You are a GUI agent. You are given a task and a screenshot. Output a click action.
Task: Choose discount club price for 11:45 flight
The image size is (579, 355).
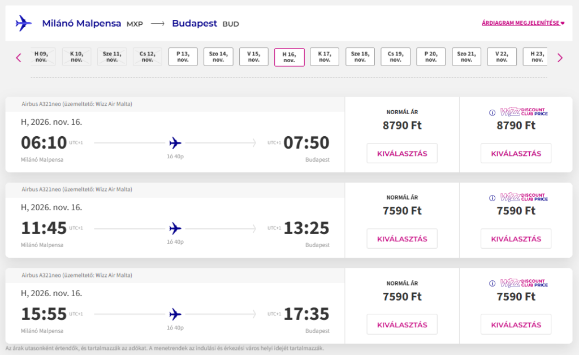click(x=516, y=239)
